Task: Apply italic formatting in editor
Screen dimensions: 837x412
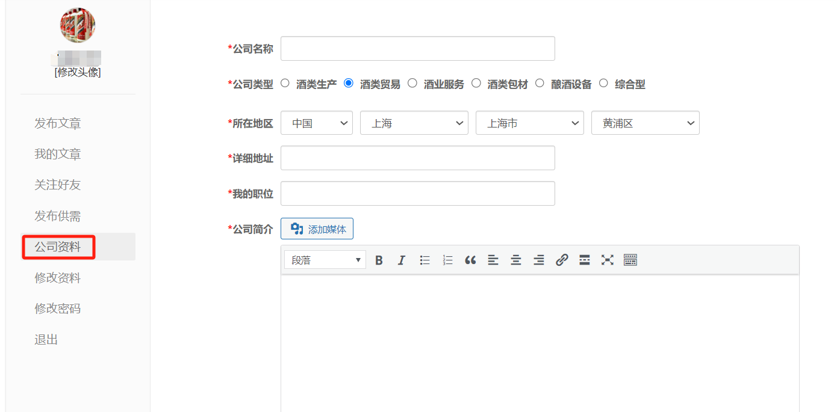Action: point(402,260)
